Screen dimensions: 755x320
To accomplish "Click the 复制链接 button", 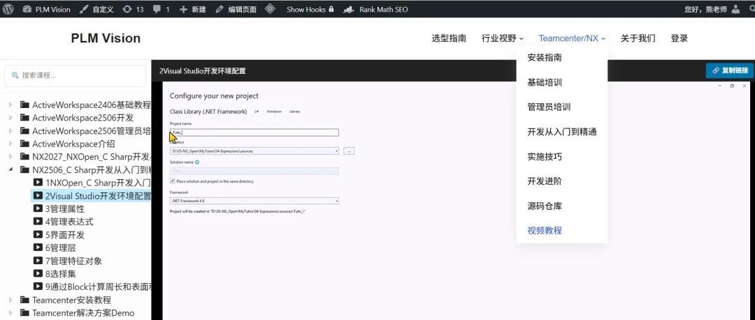I will tap(729, 70).
